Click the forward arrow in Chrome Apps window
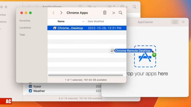The width and height of the screenshot is (191, 107). [x=61, y=13]
